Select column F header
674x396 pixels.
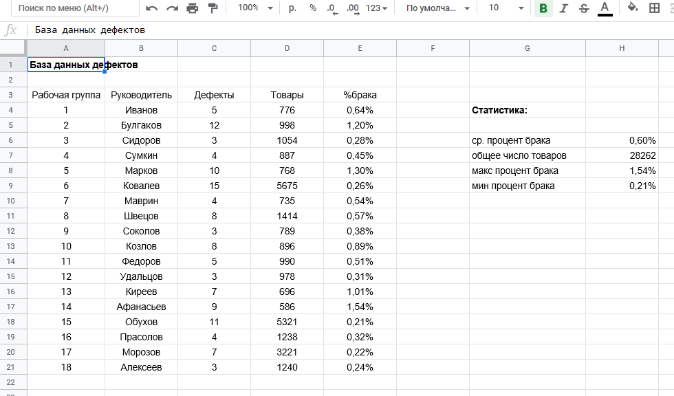coord(433,49)
